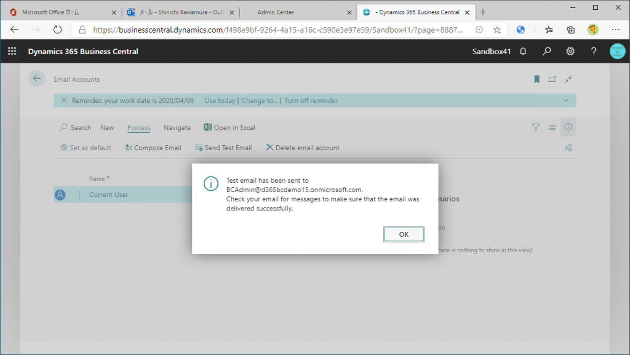Image resolution: width=630 pixels, height=355 pixels.
Task: Open browser collections
Action: pyautogui.click(x=570, y=30)
